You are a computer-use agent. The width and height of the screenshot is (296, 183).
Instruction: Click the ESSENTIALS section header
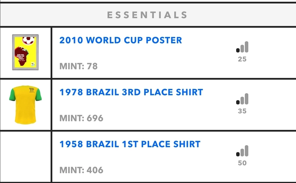(147, 15)
